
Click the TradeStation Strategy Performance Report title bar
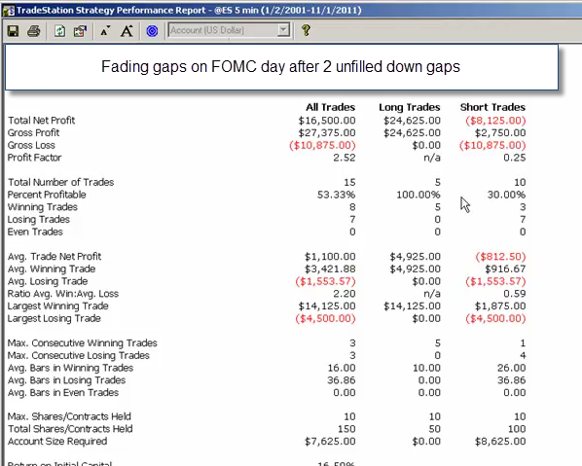click(291, 10)
